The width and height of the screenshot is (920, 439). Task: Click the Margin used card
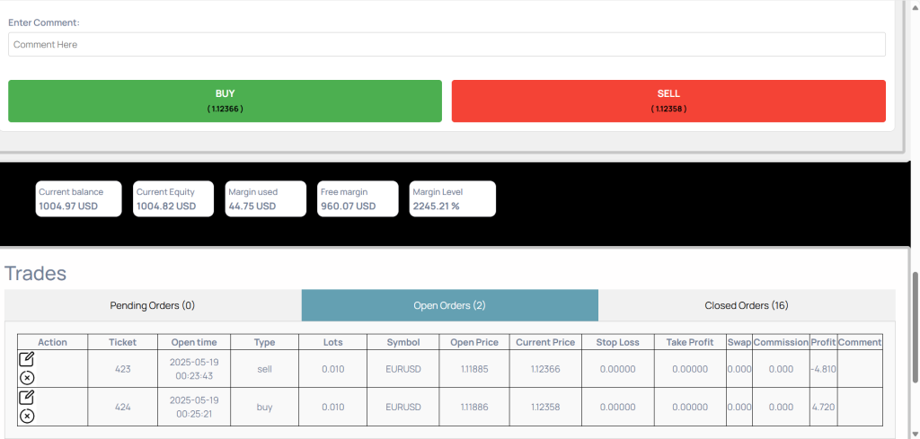point(265,198)
